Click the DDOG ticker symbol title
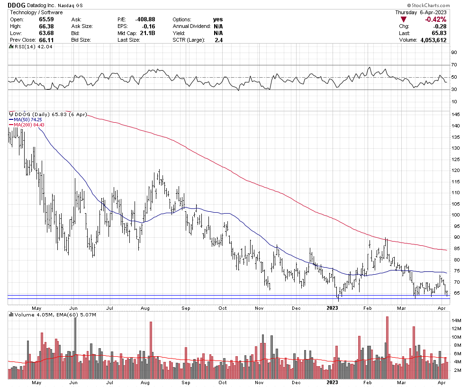 coord(17,5)
